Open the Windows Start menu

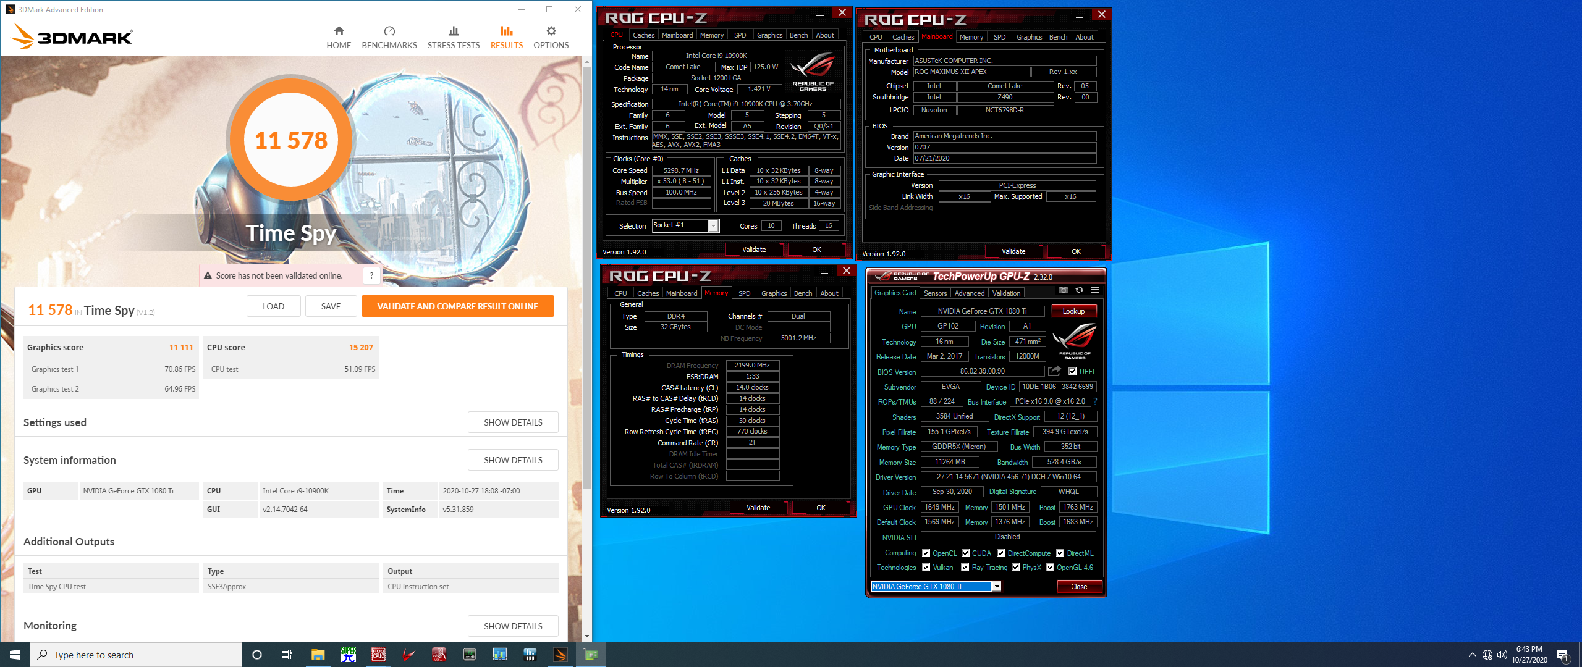[x=15, y=655]
